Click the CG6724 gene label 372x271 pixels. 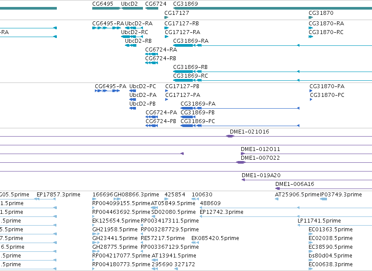pos(156,4)
